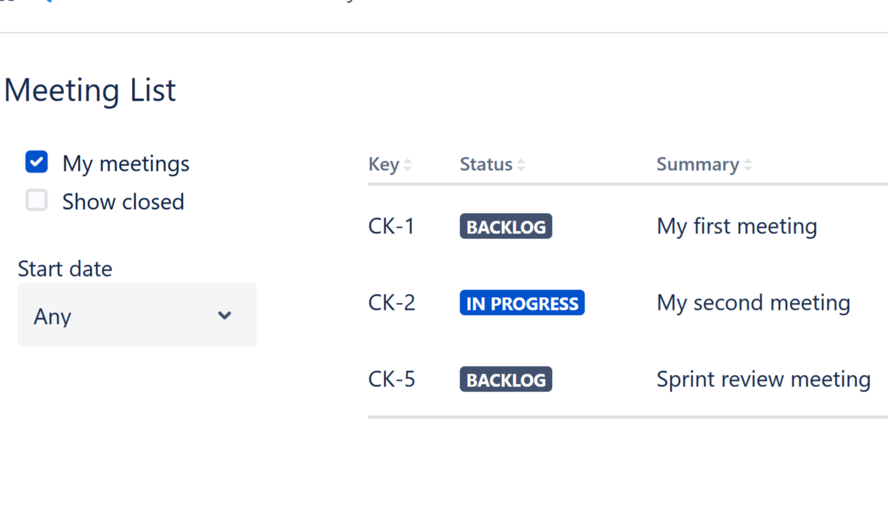This screenshot has width=888, height=505.
Task: Open the 'Sprint review meeting' summary
Action: [763, 379]
